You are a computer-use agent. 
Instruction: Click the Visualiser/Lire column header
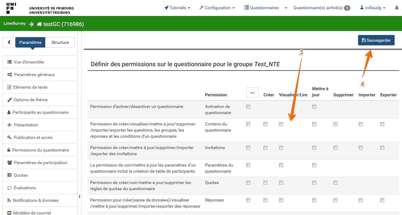pyautogui.click(x=293, y=95)
